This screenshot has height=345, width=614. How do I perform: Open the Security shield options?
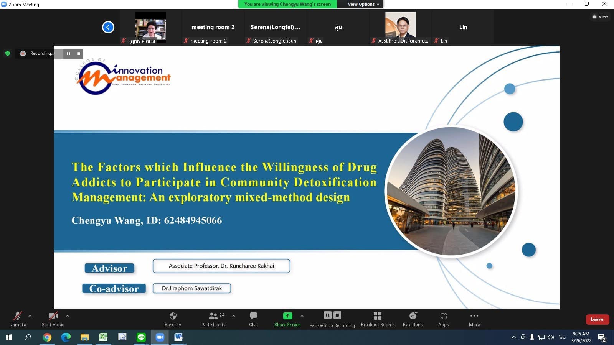coord(173,319)
